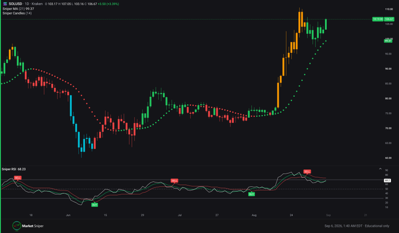Click the green 99.37 Sniper MA price tag

point(388,40)
